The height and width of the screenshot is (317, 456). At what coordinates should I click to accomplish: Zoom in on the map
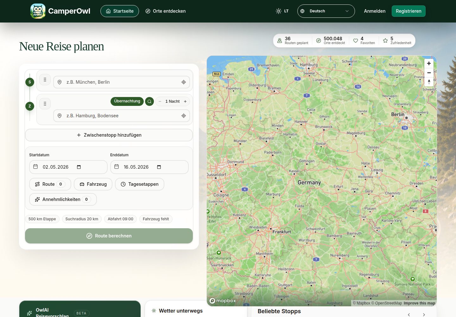click(429, 63)
